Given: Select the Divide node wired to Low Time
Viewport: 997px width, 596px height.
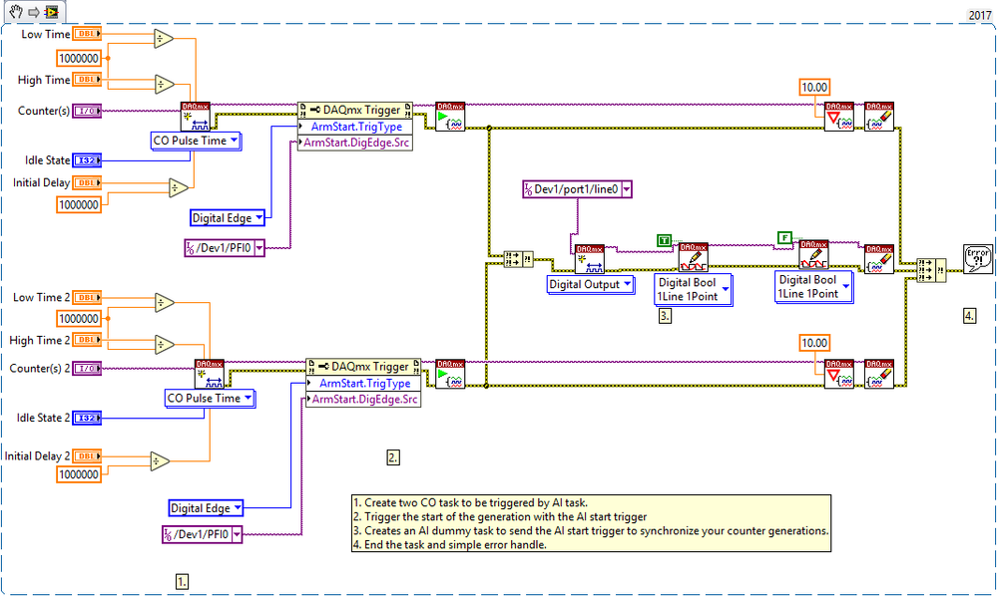Looking at the screenshot, I should 164,39.
